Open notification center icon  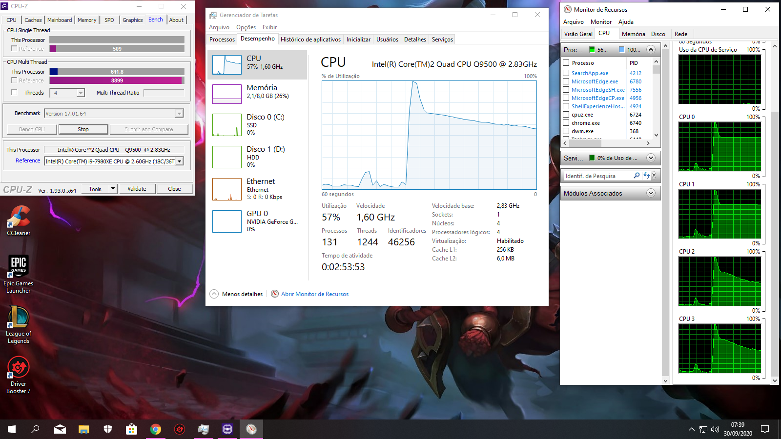point(765,429)
